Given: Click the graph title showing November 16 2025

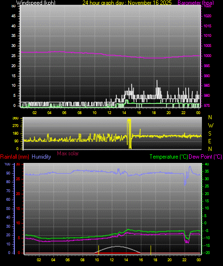Looking at the screenshot, I should coord(127,3).
